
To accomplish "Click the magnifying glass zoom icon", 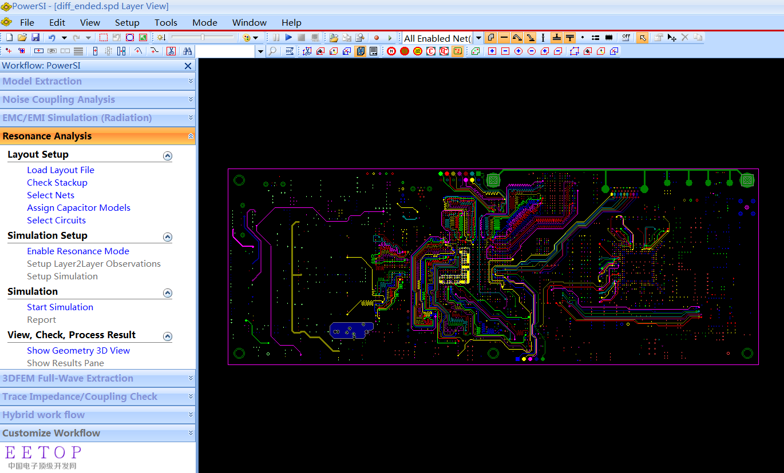I will (x=272, y=51).
